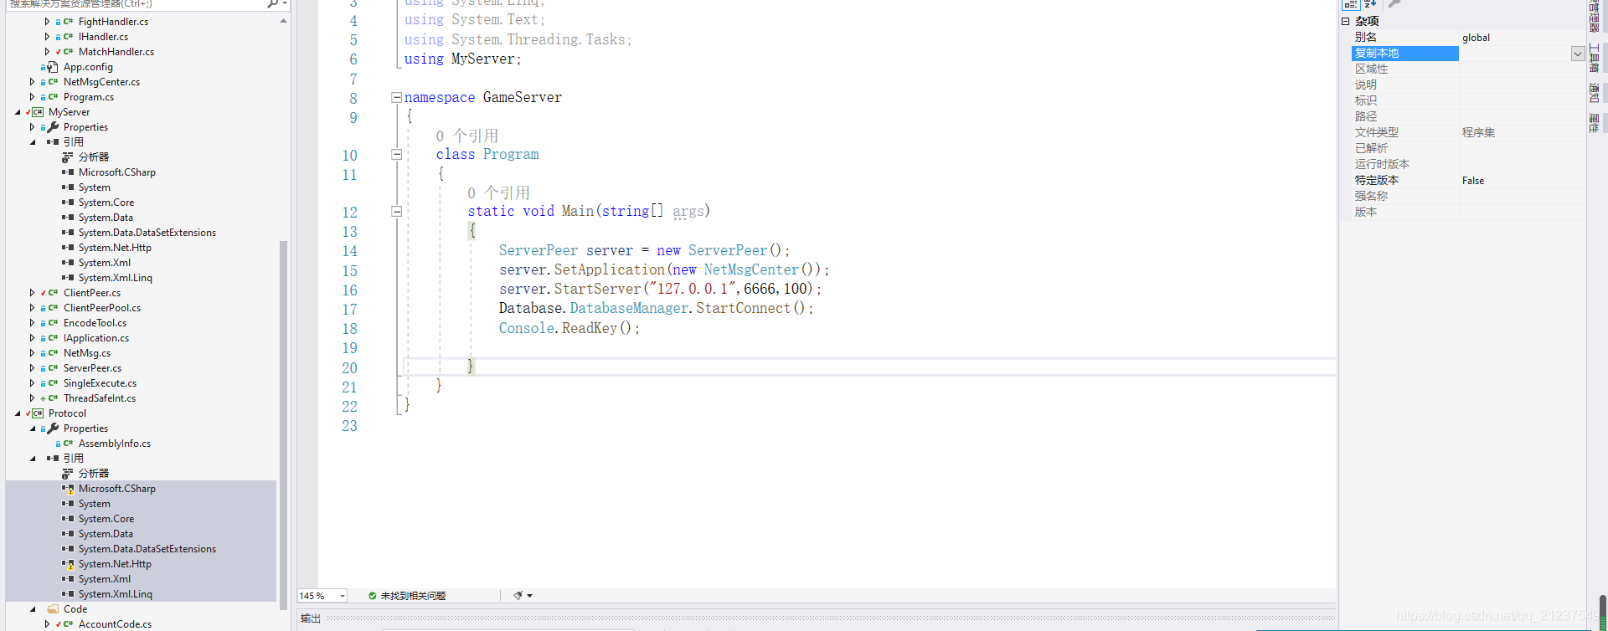1608x631 pixels.
Task: Click DatabaseManager on line 17
Action: [x=629, y=308]
